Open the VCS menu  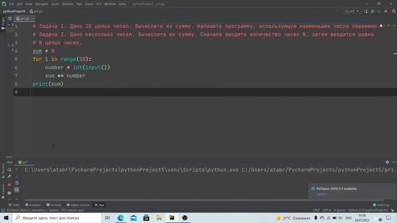99,4
